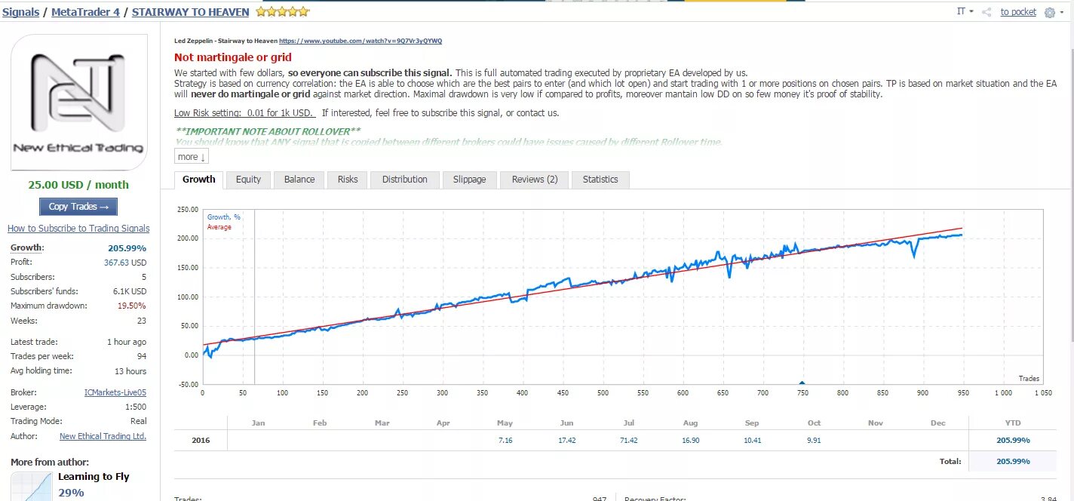Click the blue triangle marker at trade 750
1074x501 pixels.
click(802, 383)
